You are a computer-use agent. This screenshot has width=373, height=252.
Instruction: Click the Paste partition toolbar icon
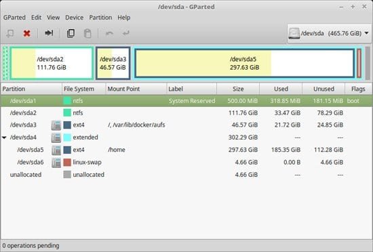(87, 33)
